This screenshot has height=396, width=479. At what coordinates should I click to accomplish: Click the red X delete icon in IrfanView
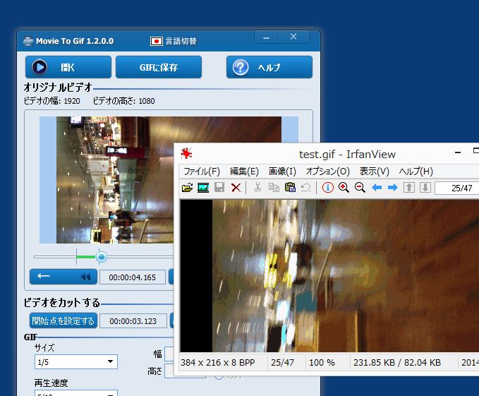click(236, 187)
